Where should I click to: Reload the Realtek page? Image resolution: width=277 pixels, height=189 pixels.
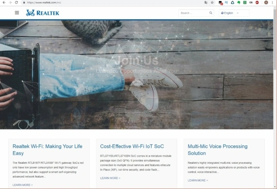click(x=16, y=2)
